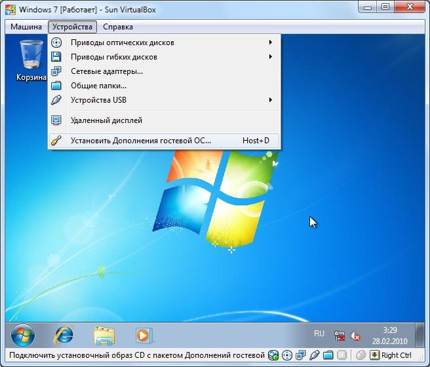The image size is (430, 367).
Task: Click shared folders icon in status bar
Action: click(328, 355)
